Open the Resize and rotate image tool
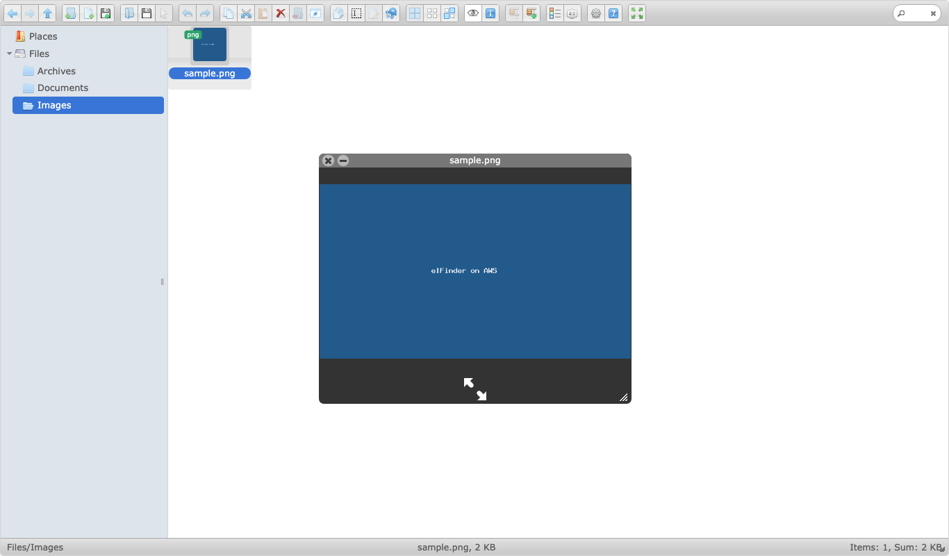Image resolution: width=949 pixels, height=556 pixels. tap(391, 13)
